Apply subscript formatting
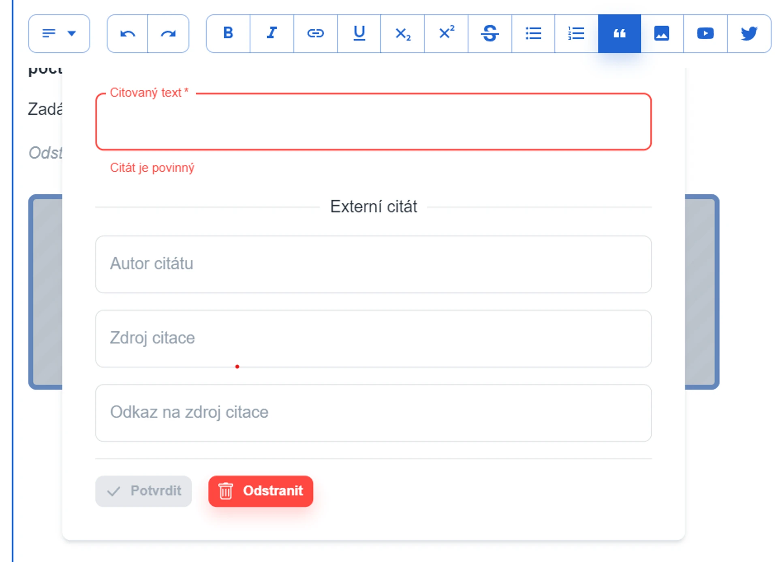Image resolution: width=778 pixels, height=562 pixels. coord(402,33)
